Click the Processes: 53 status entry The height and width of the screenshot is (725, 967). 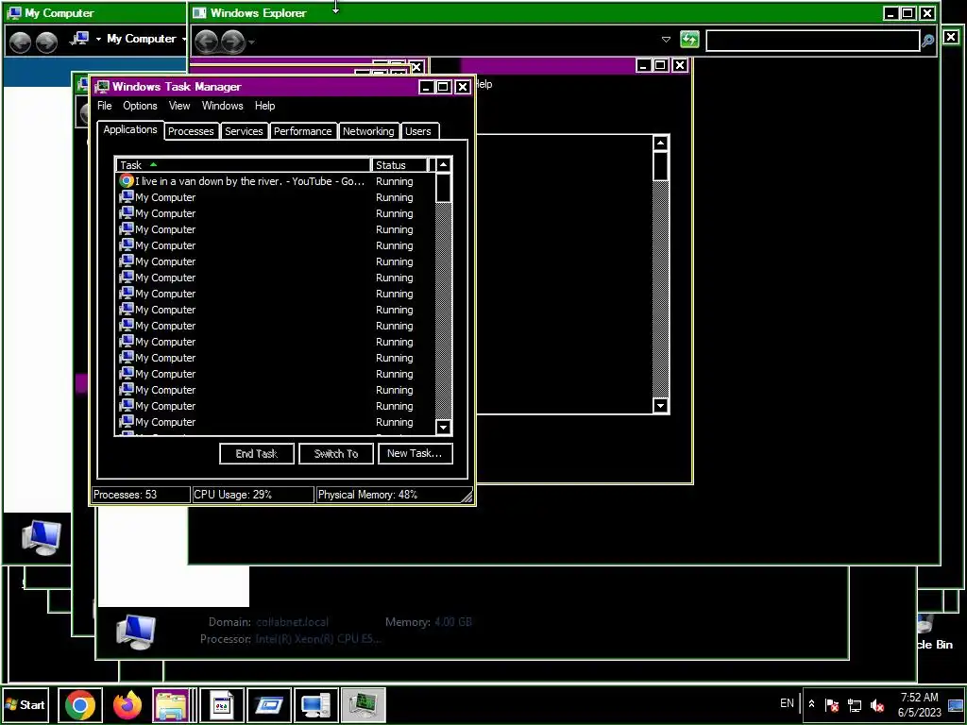coord(141,495)
